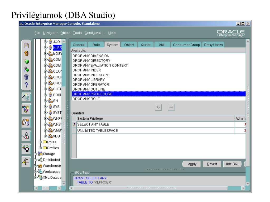Screen dimensions: 270x202
Task: Expand the KLPR user node
Action: 45,48
